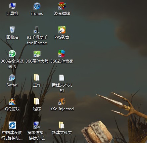Viewport: 147px width, 143px height.
Task: Click the 宽带连接 - 快捷方式 icon
Action: 37,125
